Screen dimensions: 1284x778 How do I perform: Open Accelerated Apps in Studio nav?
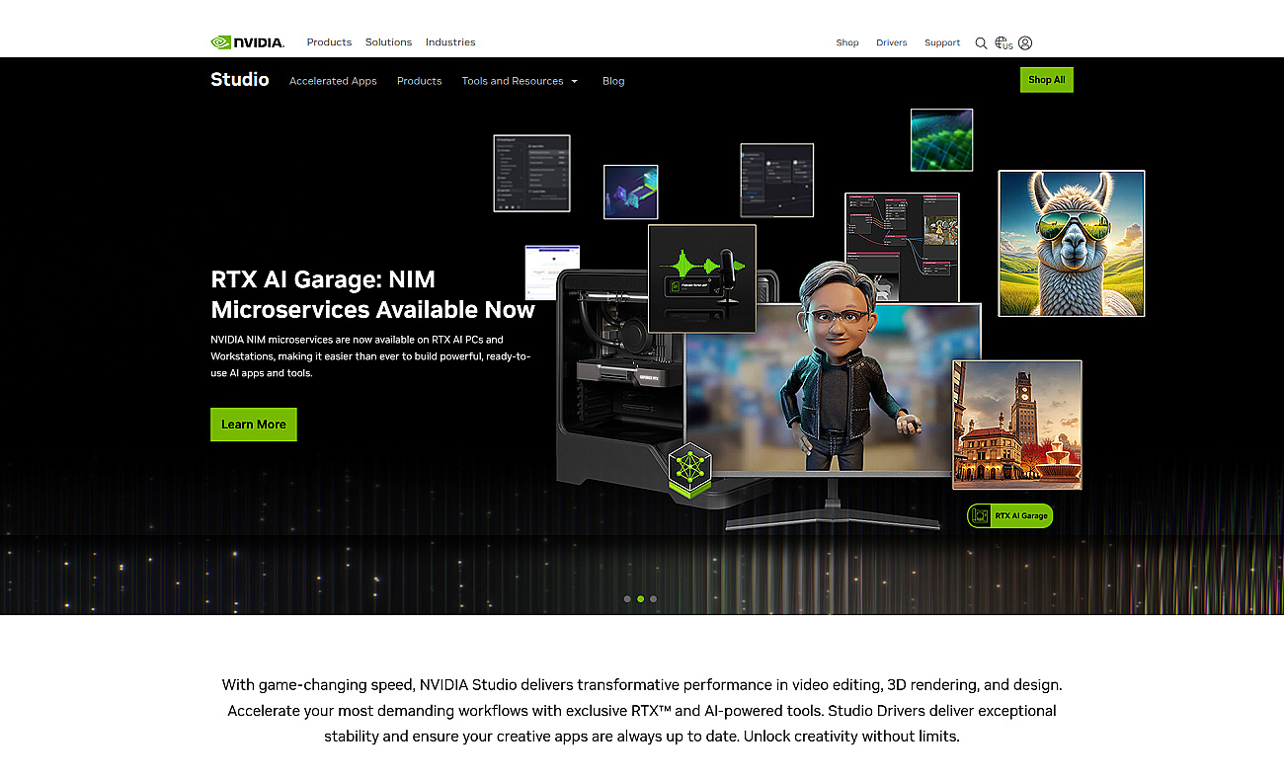[x=333, y=81]
